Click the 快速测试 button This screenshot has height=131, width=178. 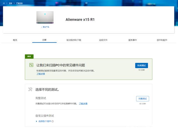(x=142, y=65)
